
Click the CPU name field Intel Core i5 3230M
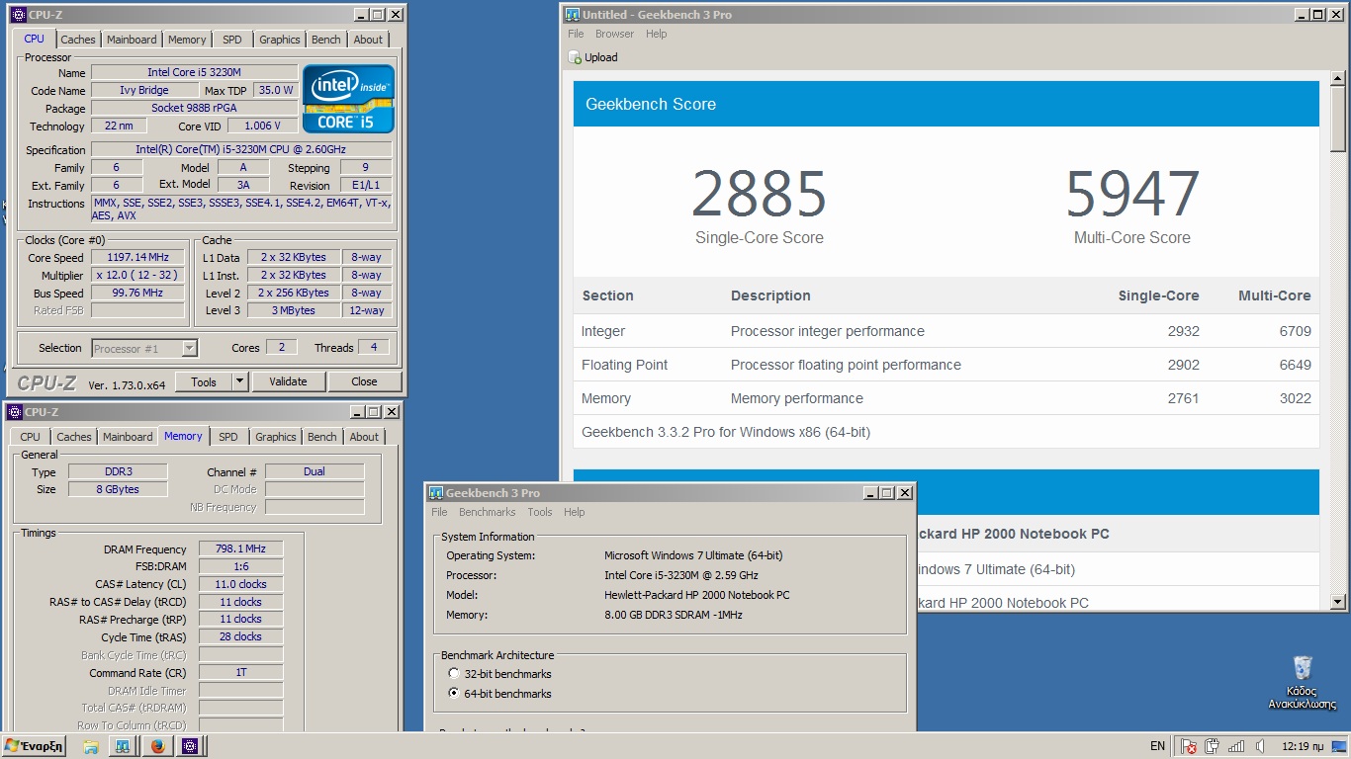(x=194, y=72)
